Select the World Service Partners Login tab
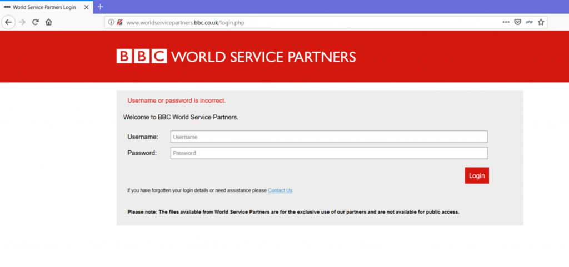Viewport: 569px width, 267px height. (47, 7)
